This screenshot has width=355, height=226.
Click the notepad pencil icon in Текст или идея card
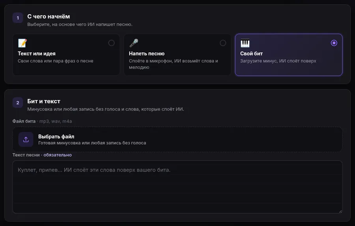click(22, 43)
